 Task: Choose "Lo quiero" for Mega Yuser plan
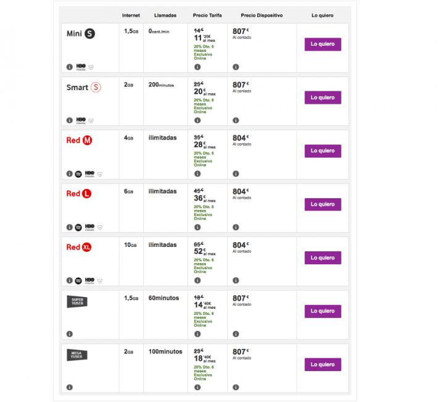323,364
